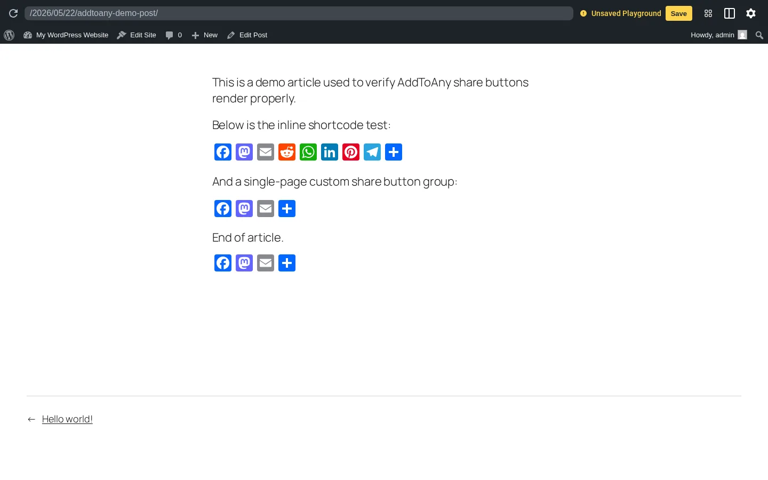Click the demo article intro paragraph
Image resolution: width=768 pixels, height=480 pixels.
tap(371, 90)
